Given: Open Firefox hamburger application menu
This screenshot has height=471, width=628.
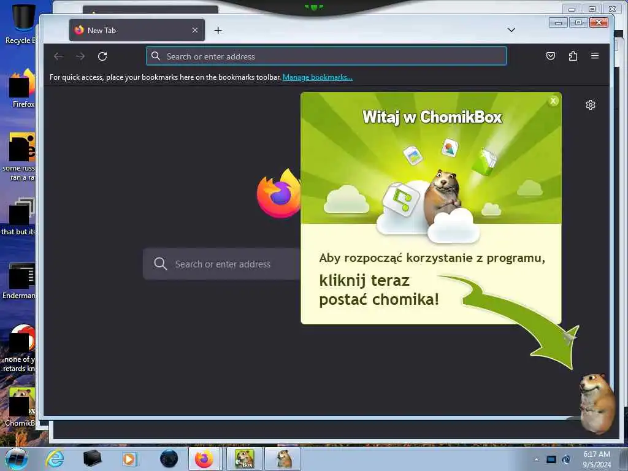Looking at the screenshot, I should coord(595,56).
